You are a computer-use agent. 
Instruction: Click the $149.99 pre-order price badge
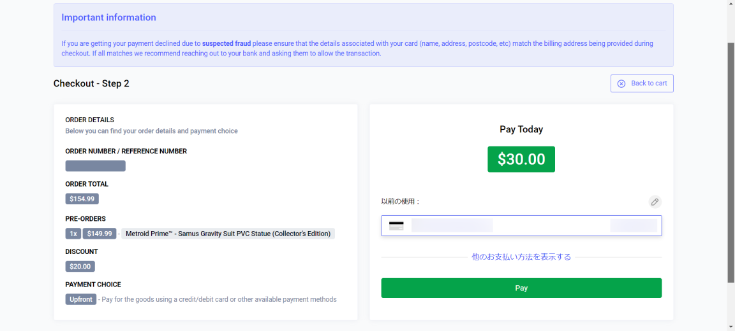100,234
